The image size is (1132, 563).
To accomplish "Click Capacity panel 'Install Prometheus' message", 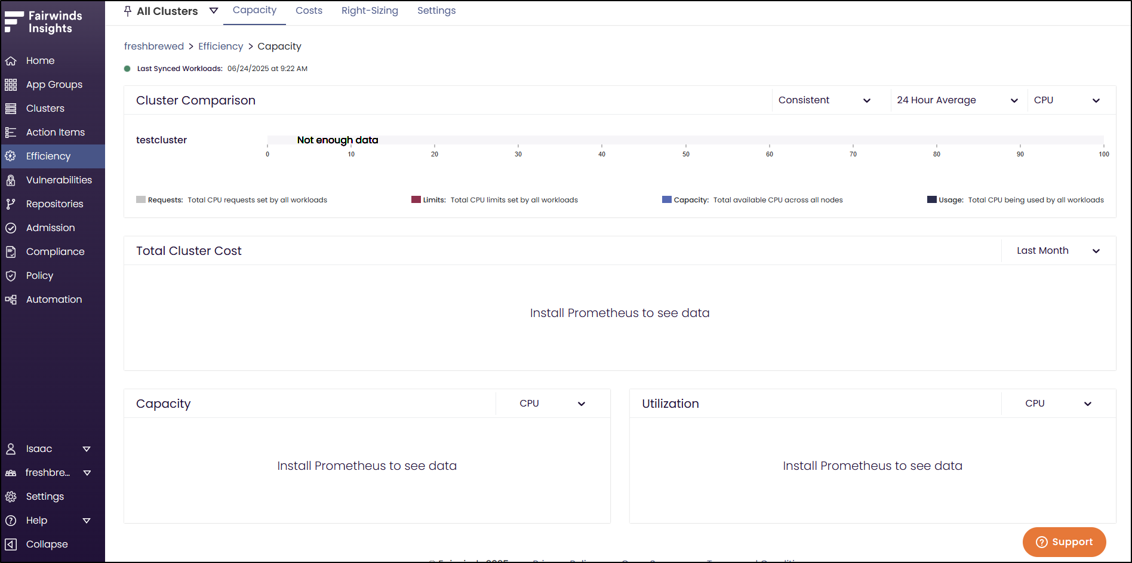I will click(367, 466).
